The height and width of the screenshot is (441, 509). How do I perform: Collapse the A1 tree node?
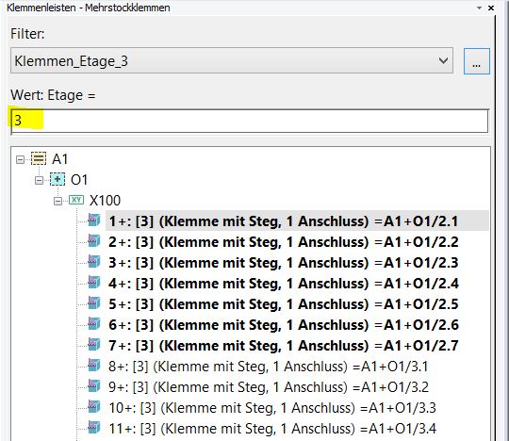click(x=20, y=159)
